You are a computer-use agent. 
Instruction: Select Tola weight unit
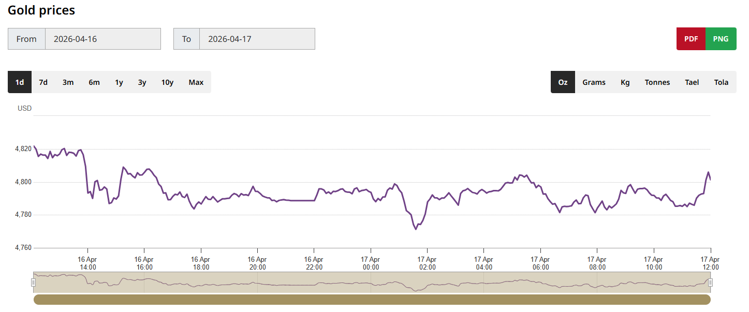click(x=721, y=82)
